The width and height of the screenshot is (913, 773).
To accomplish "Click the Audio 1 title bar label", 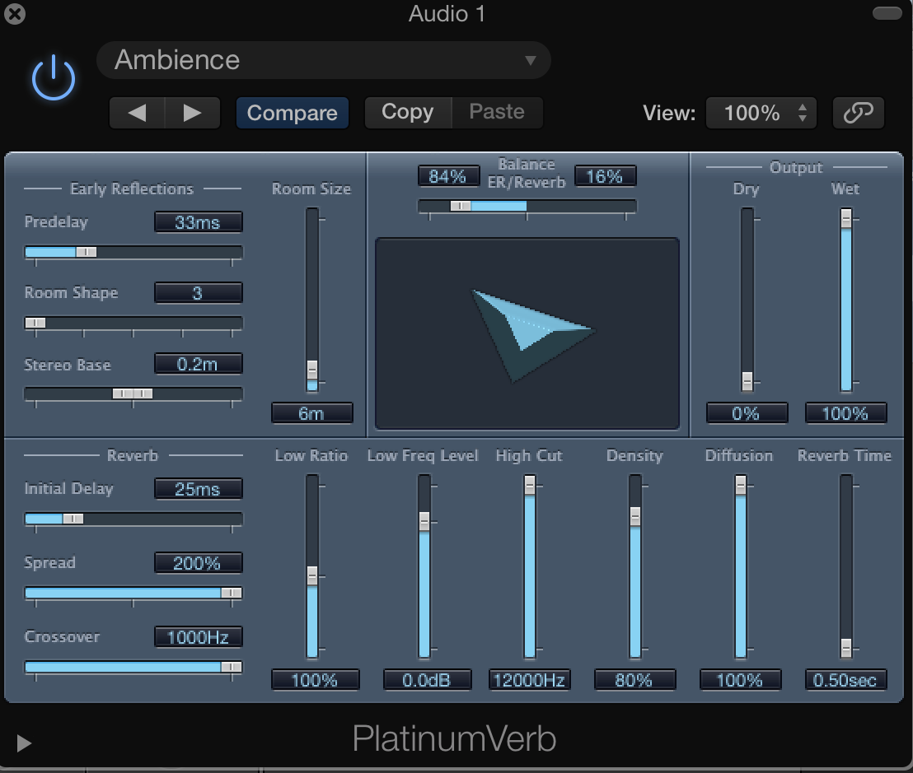I will click(x=446, y=13).
